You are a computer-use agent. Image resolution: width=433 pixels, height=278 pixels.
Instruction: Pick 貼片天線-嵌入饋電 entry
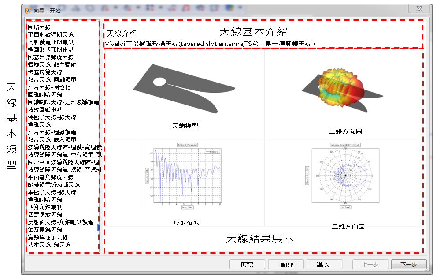pos(52,140)
